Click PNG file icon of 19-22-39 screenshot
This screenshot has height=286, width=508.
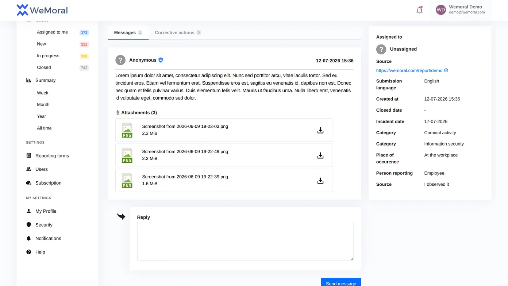127,180
